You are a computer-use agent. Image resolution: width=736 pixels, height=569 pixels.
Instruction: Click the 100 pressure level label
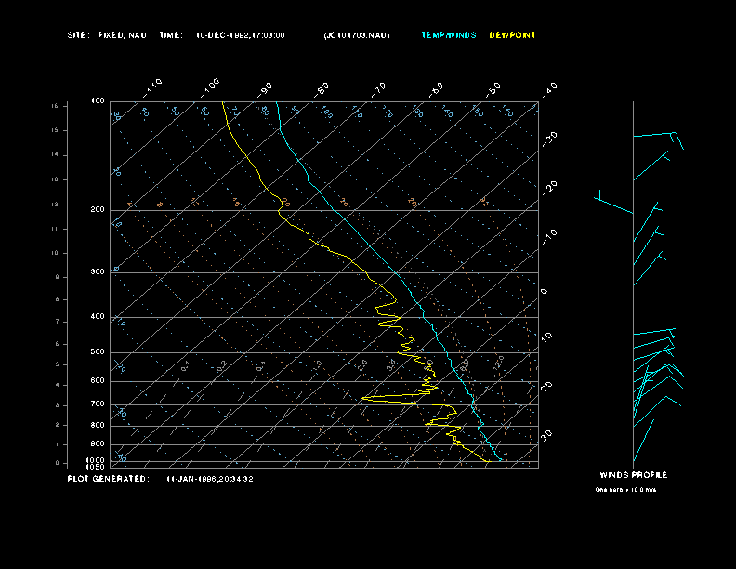pyautogui.click(x=98, y=100)
